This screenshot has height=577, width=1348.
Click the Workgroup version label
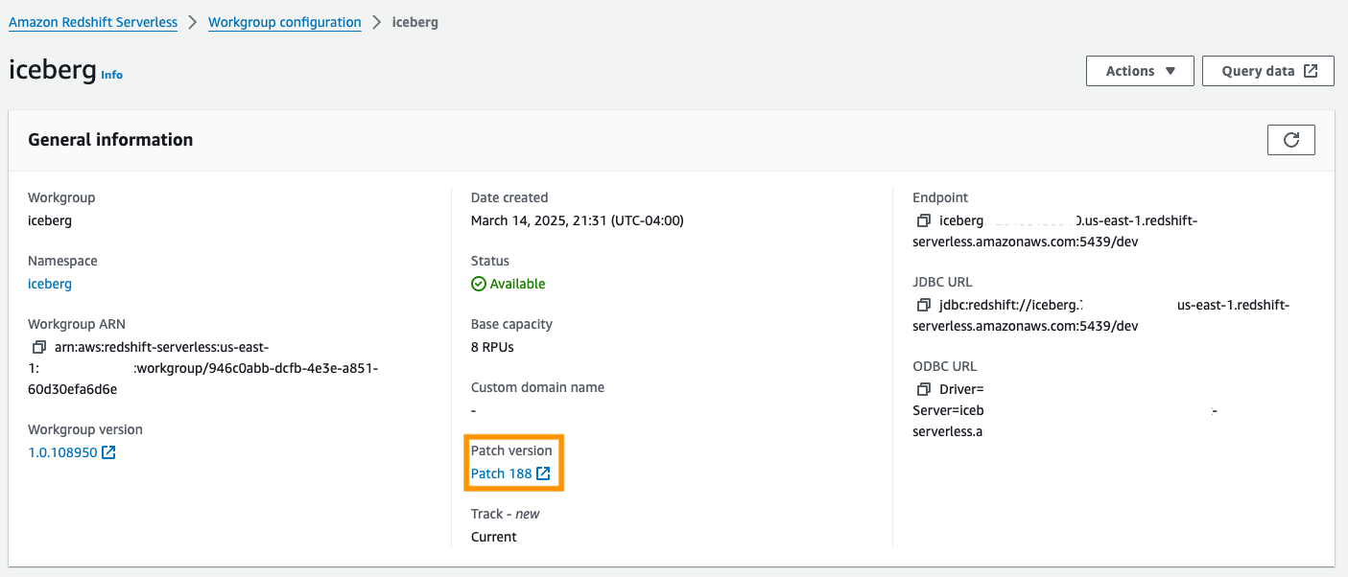point(85,429)
